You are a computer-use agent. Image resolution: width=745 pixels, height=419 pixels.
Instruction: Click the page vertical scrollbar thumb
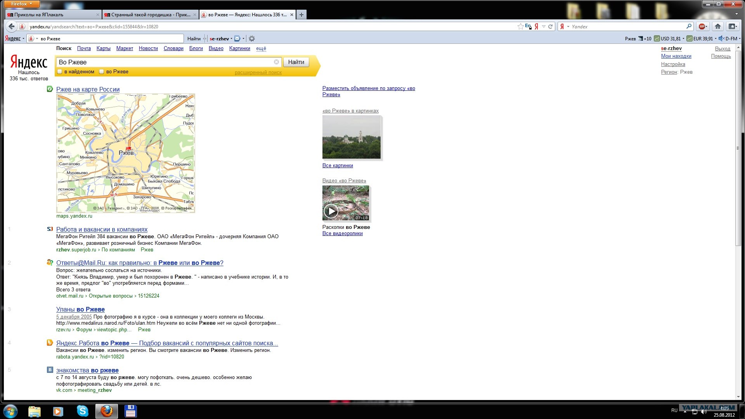point(738,148)
